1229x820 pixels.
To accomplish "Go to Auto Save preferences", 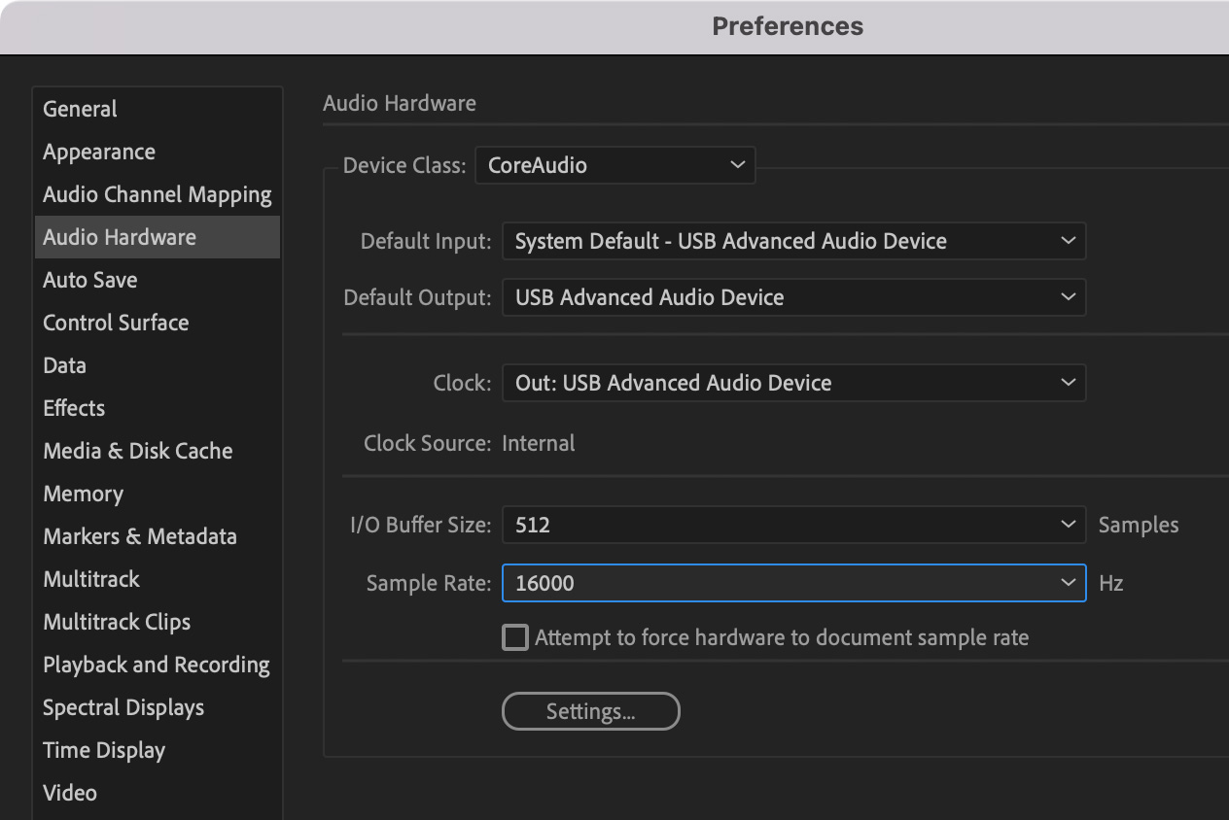I will [158, 280].
